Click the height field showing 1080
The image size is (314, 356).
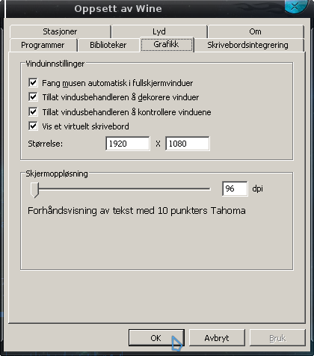188,144
